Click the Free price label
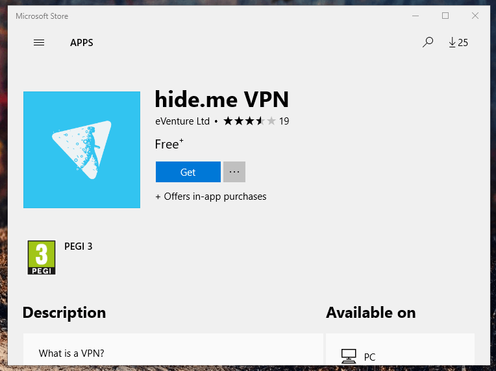The image size is (496, 371). coord(169,144)
